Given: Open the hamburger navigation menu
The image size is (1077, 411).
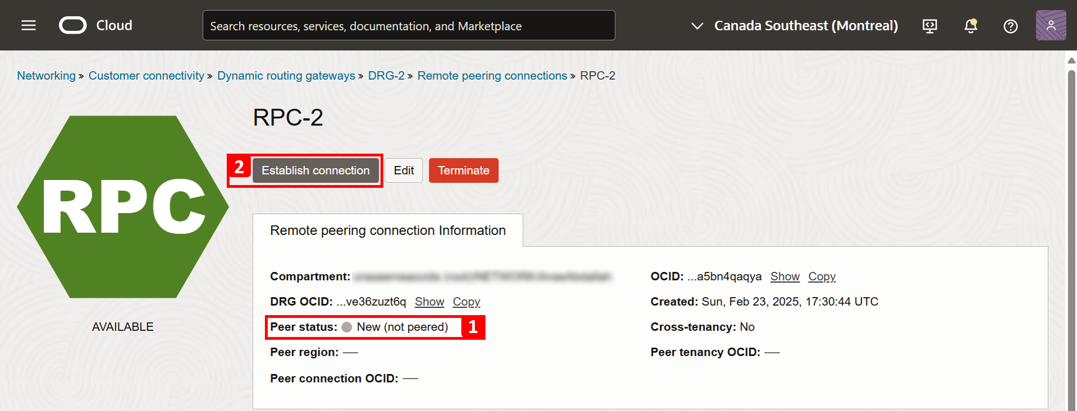Looking at the screenshot, I should coord(29,25).
